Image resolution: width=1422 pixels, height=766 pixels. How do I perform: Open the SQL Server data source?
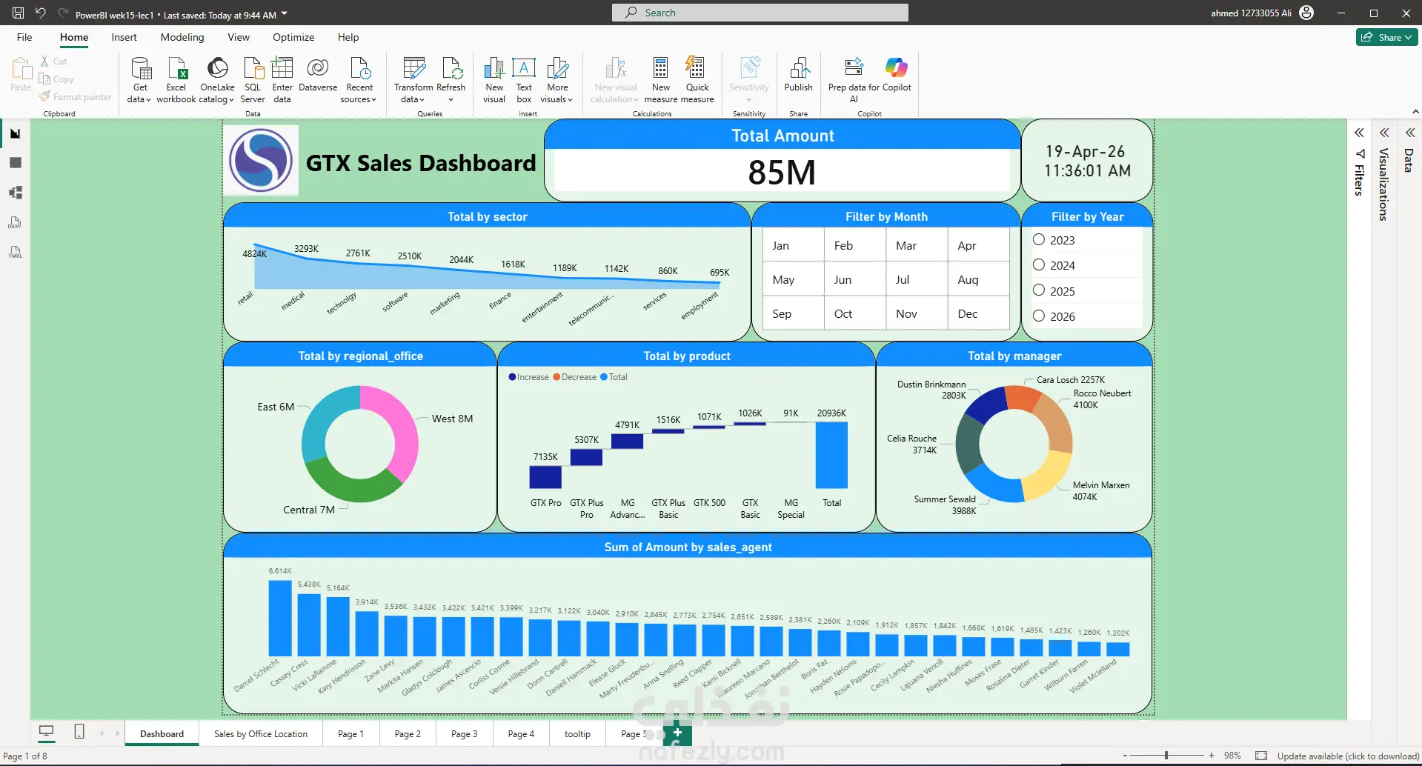(x=253, y=80)
